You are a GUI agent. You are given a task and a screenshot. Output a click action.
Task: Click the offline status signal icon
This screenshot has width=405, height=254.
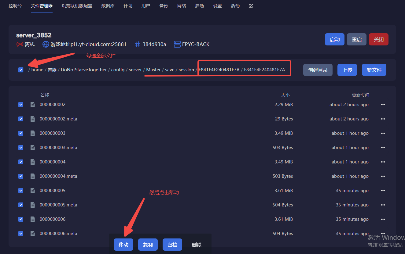(20, 44)
